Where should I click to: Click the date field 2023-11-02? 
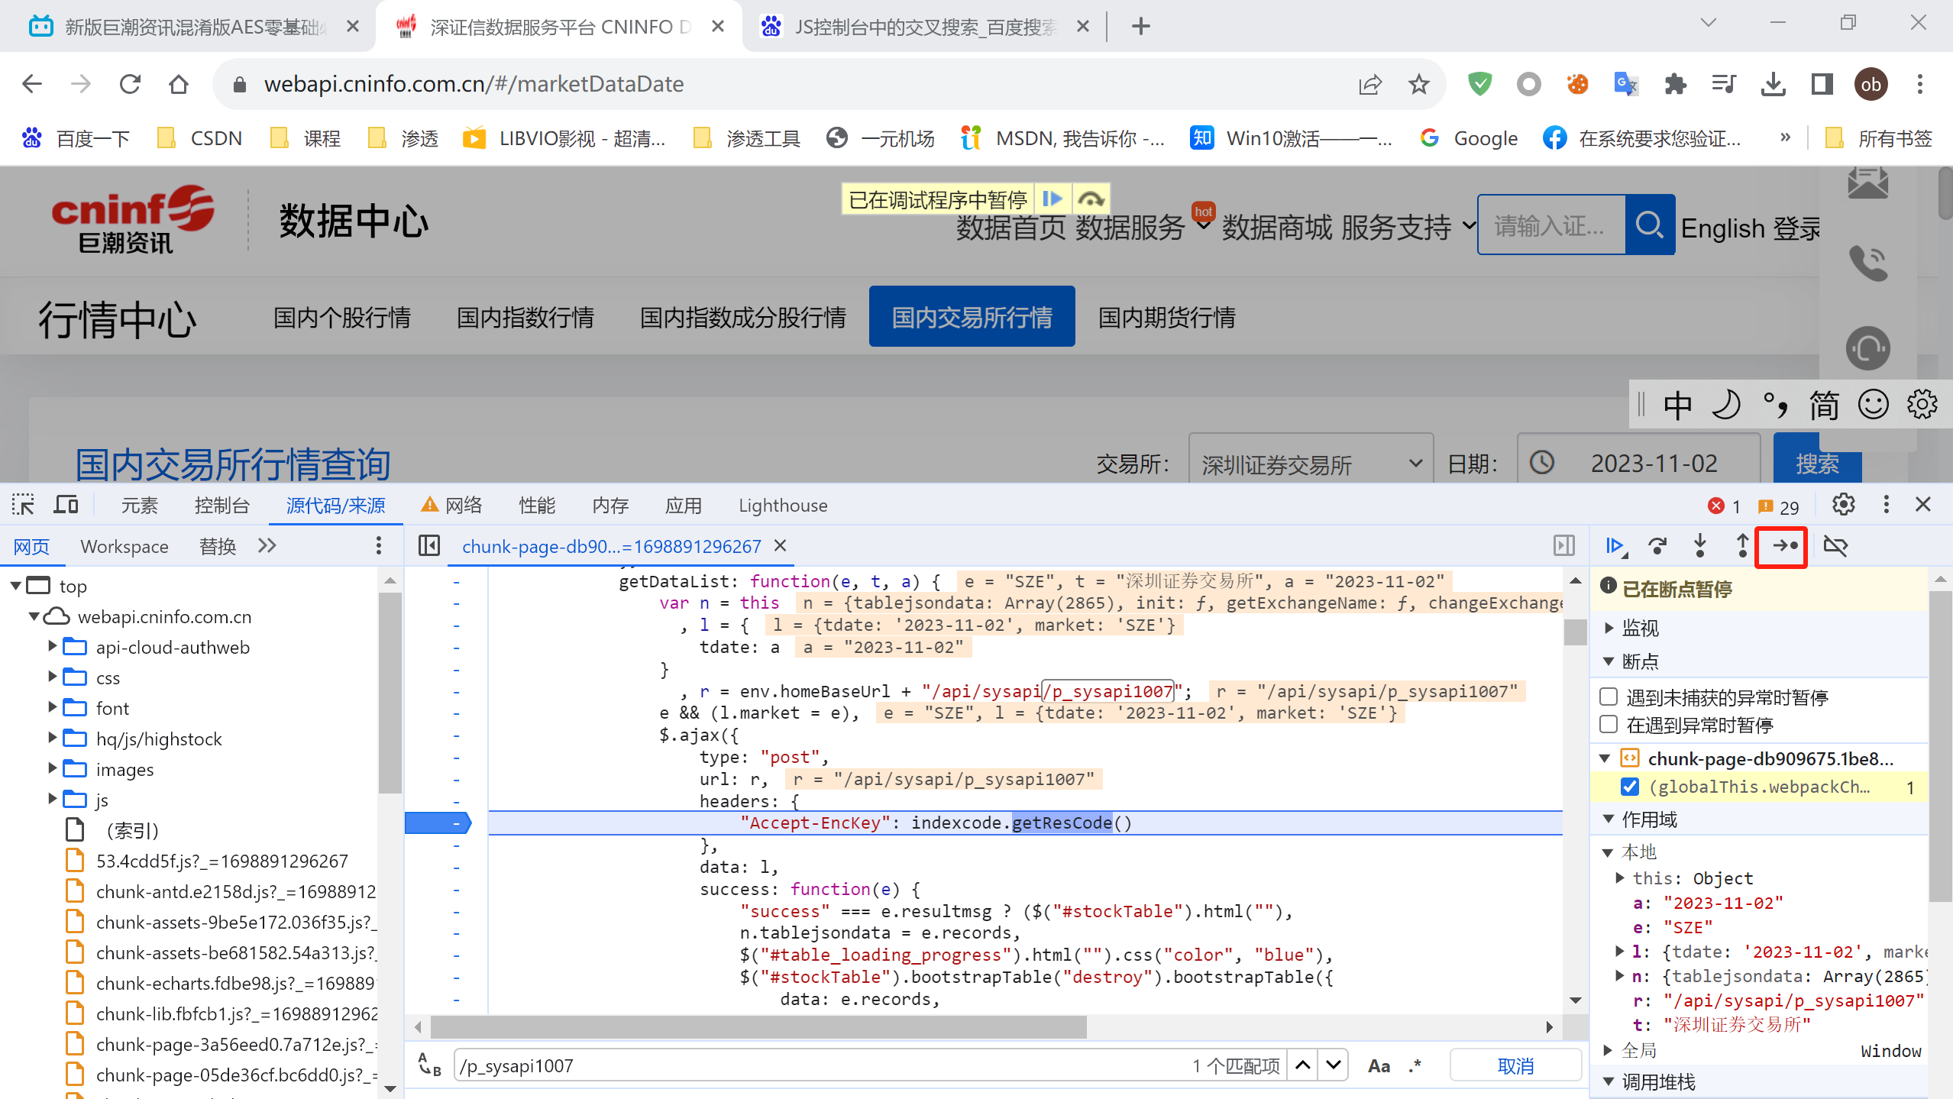[x=1639, y=464]
